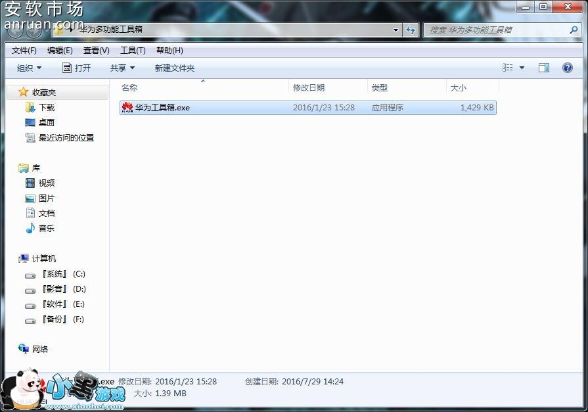The height and width of the screenshot is (412, 588).
Task: Click 创建日期: 2016/7/29 14:24 in details pane
Action: [294, 382]
